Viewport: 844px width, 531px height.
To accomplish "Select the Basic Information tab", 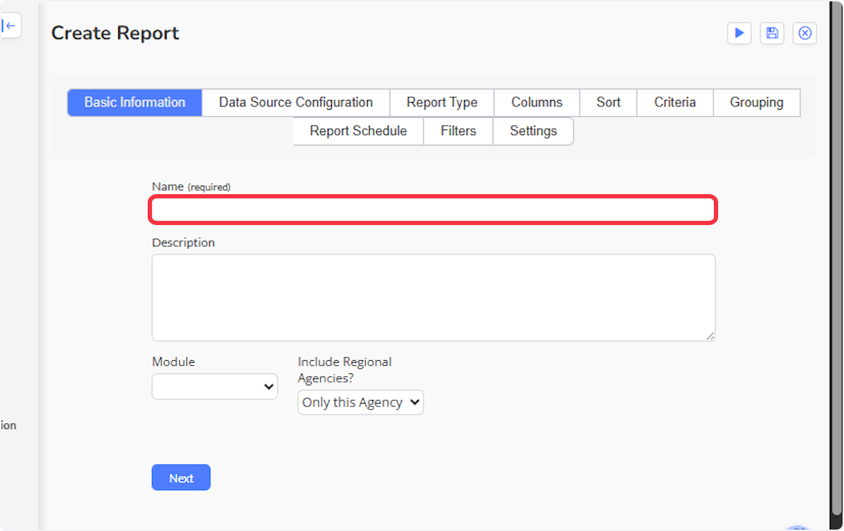I will [x=135, y=103].
